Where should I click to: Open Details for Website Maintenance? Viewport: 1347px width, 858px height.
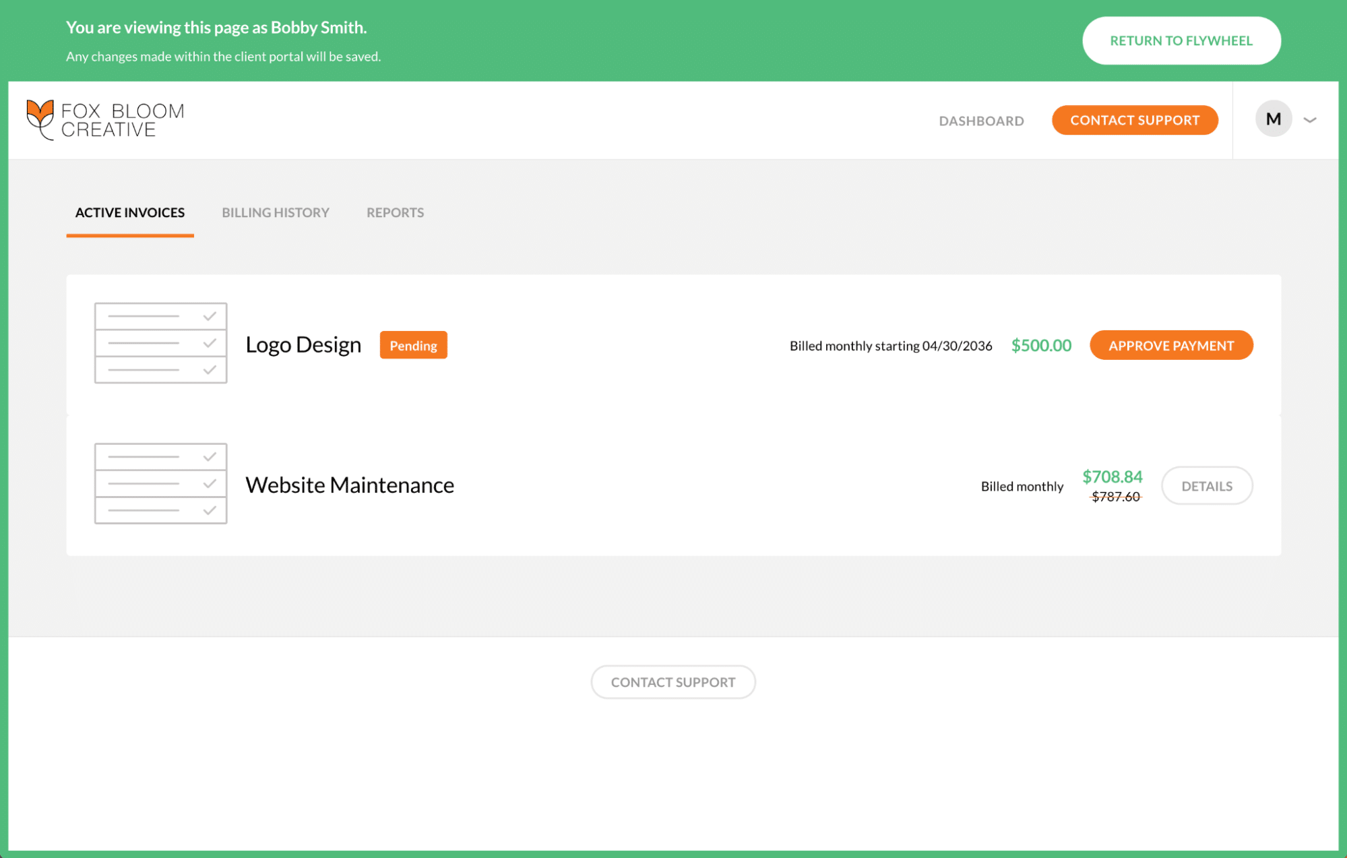point(1206,486)
